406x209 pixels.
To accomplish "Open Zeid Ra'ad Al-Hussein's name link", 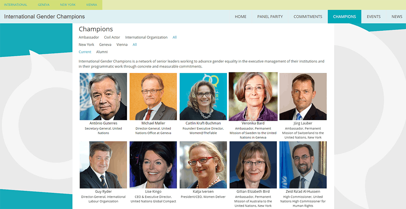I will tap(303, 191).
